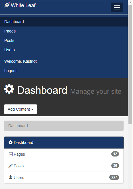Click the small gear icon in the panel header
Viewport: 133px width, 189px height.
pyautogui.click(x=11, y=142)
